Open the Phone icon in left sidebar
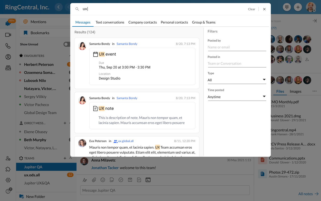This screenshot has height=201, width=321. 8,46
